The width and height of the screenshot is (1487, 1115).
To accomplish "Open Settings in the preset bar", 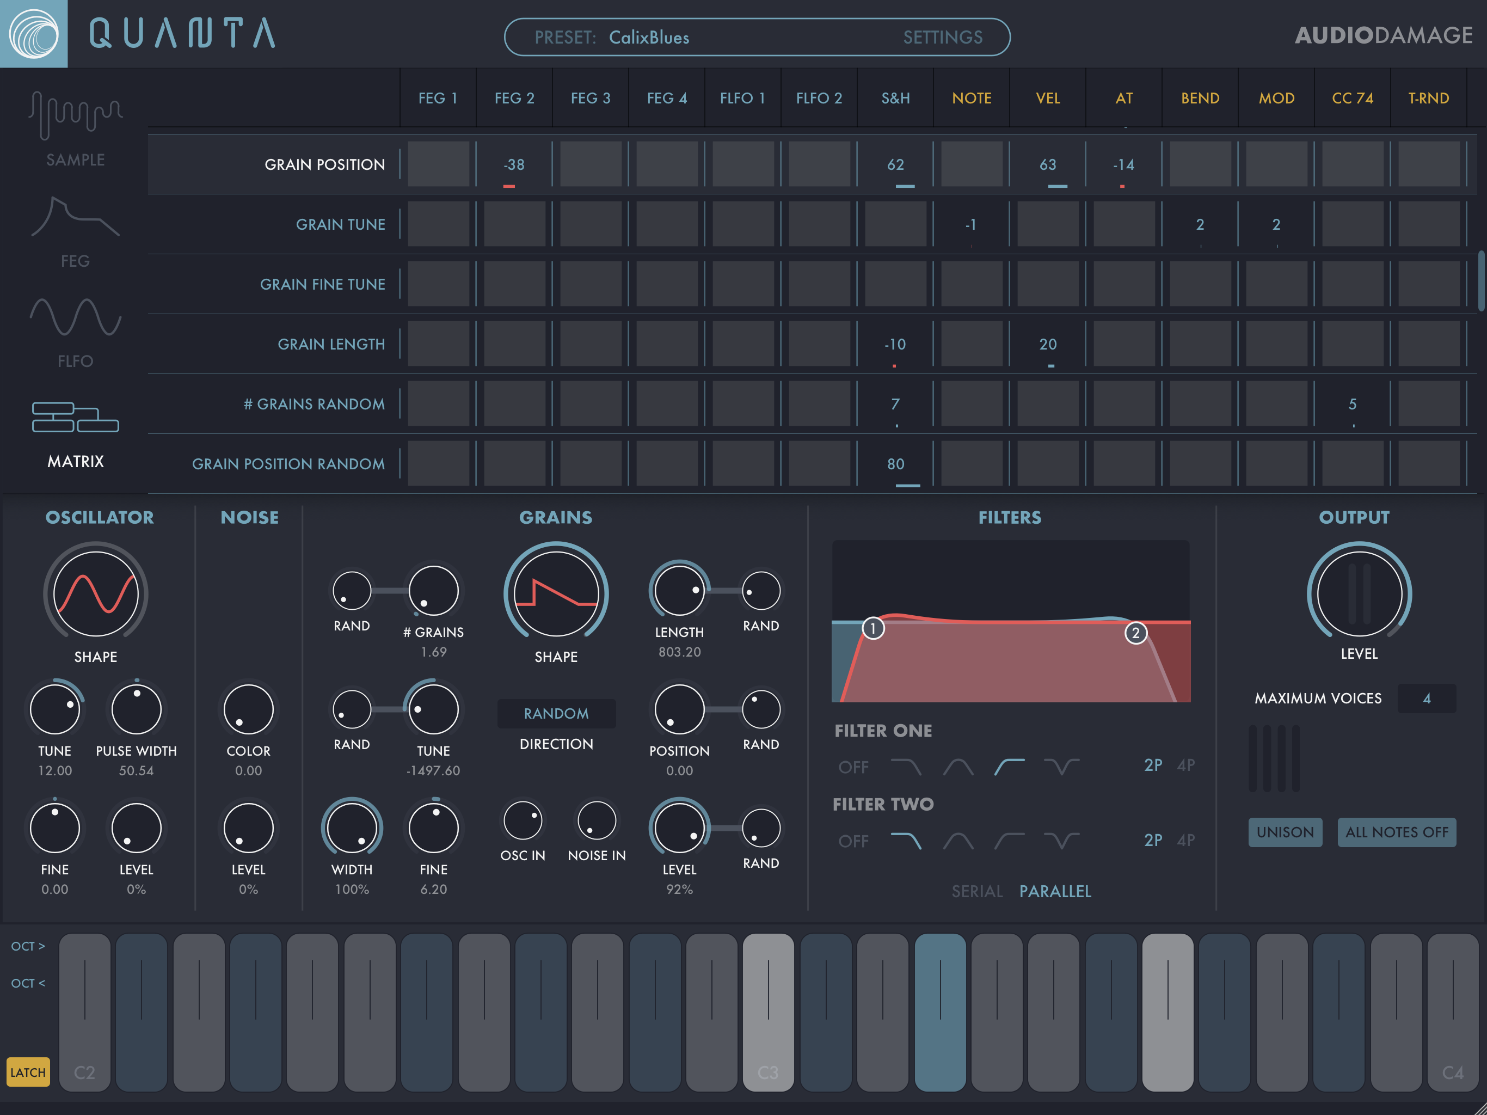I will [x=943, y=37].
